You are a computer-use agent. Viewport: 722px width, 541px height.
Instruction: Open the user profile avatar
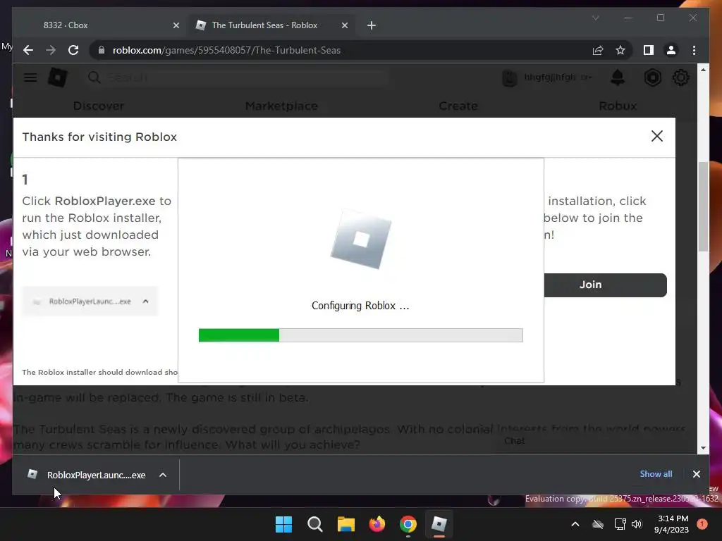click(510, 77)
